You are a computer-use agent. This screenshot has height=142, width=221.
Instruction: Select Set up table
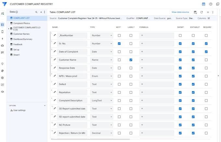(x=27, y=50)
